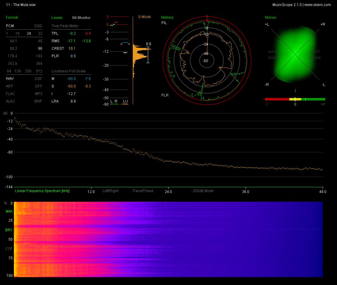The height and width of the screenshot is (285, 337).
Task: Click the LRA value 8.8 in Levels
Action: [x=73, y=101]
